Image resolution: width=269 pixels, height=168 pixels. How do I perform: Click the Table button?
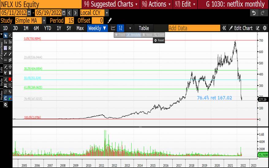pos(144,28)
